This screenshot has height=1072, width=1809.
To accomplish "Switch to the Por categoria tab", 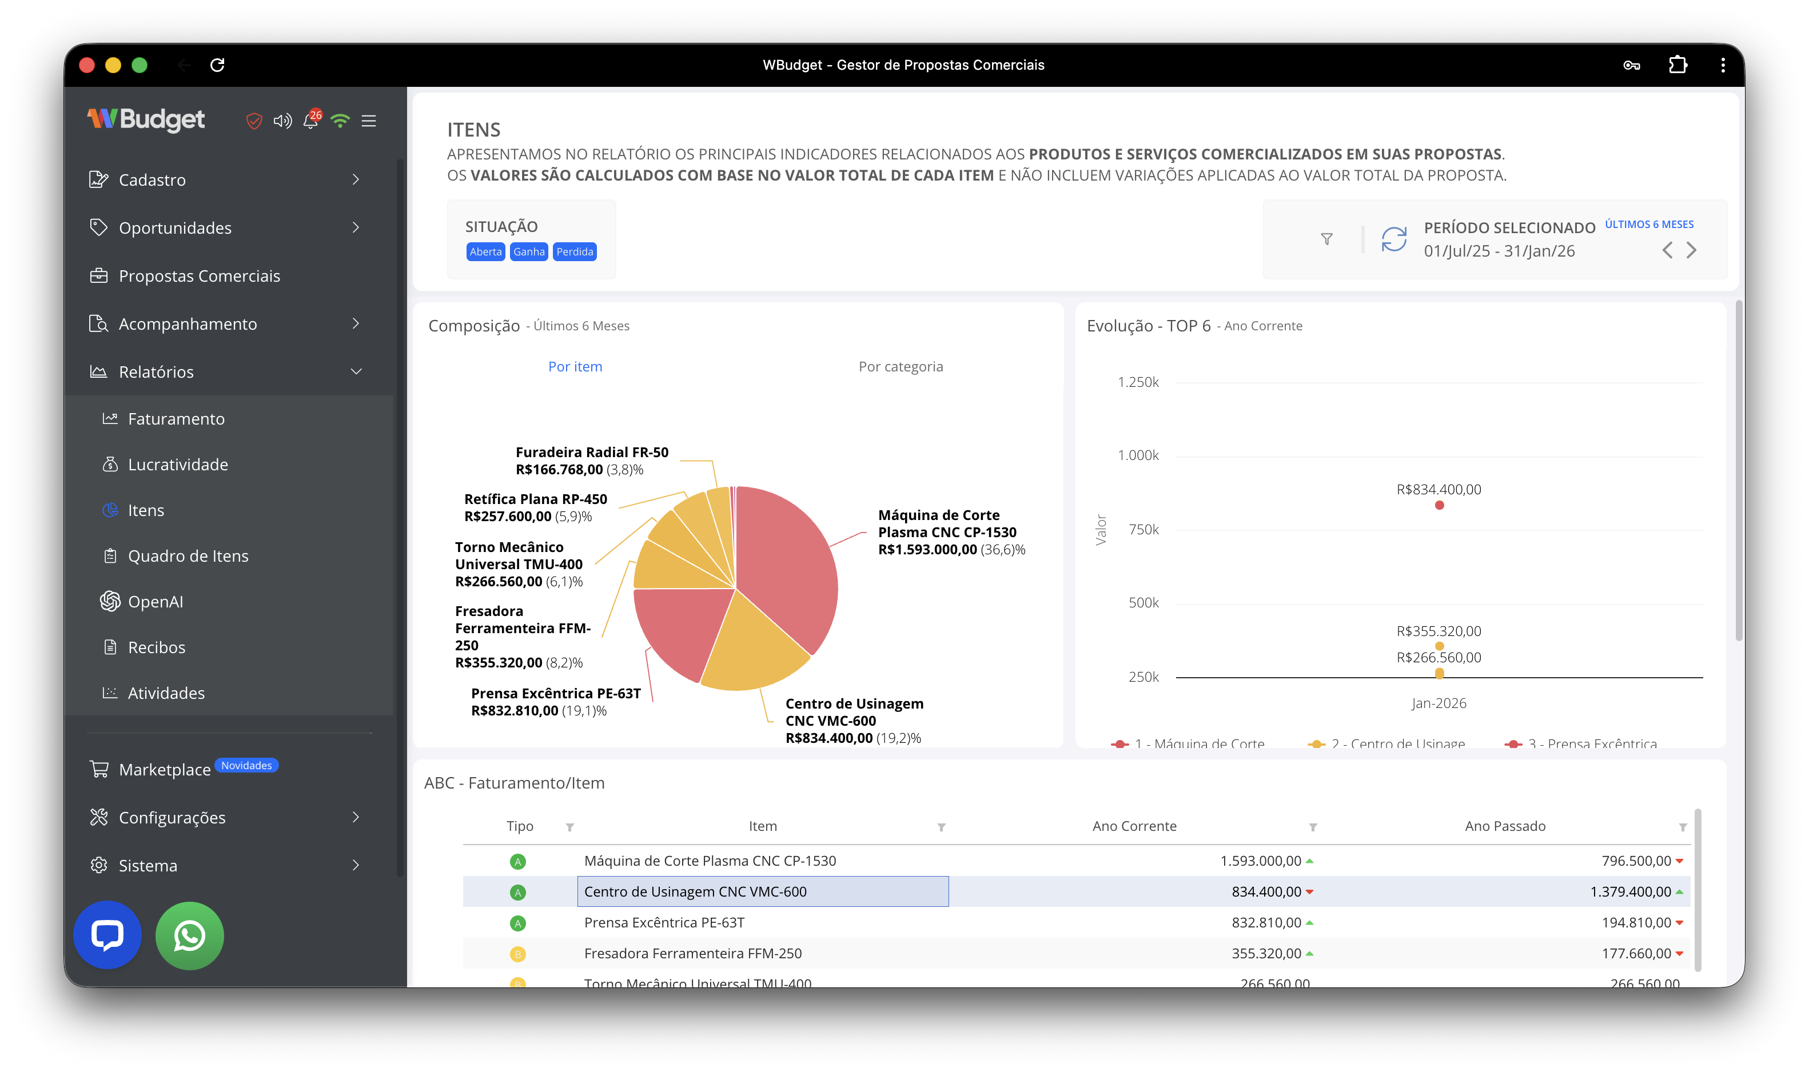I will (900, 366).
